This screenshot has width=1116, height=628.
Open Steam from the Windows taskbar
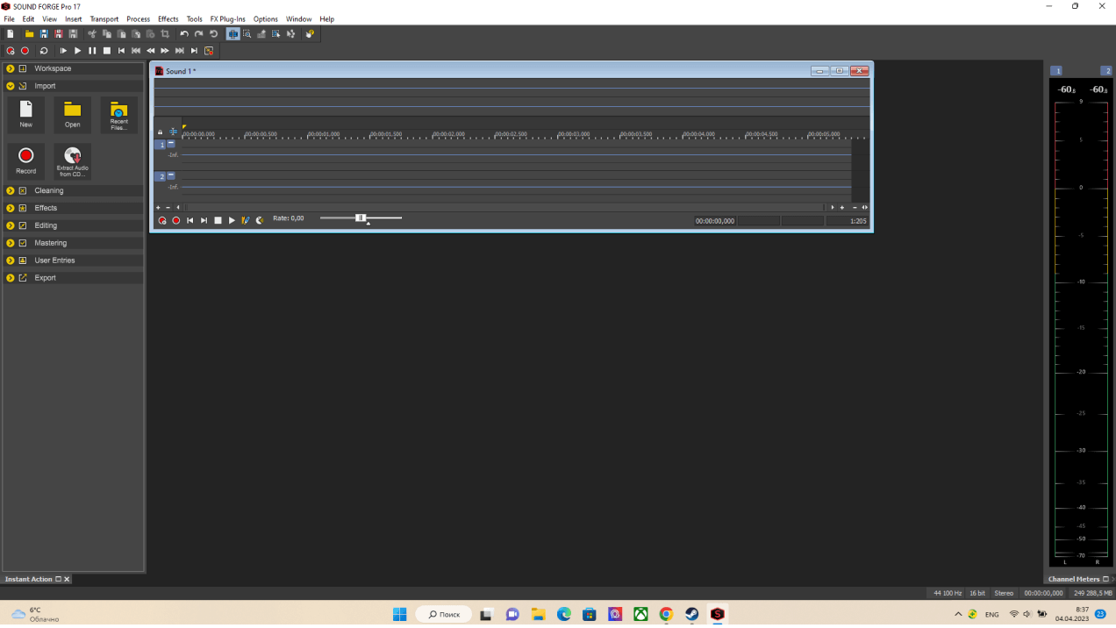click(x=691, y=614)
